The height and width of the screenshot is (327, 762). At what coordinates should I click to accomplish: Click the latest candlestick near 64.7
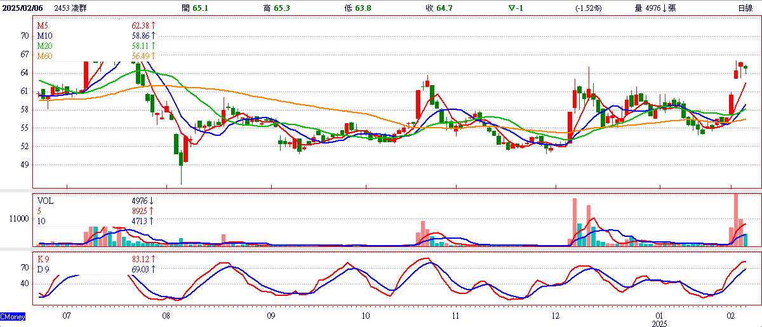(x=745, y=67)
